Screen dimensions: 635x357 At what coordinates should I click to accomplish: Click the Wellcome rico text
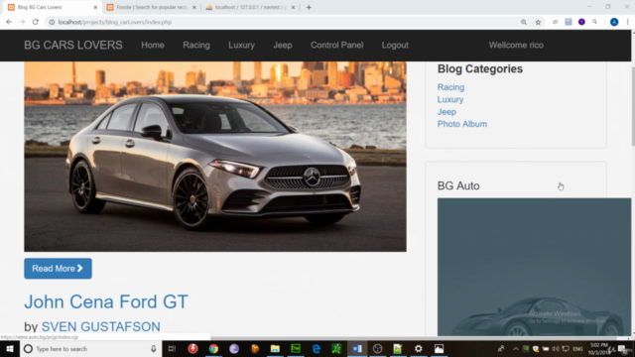(x=516, y=45)
